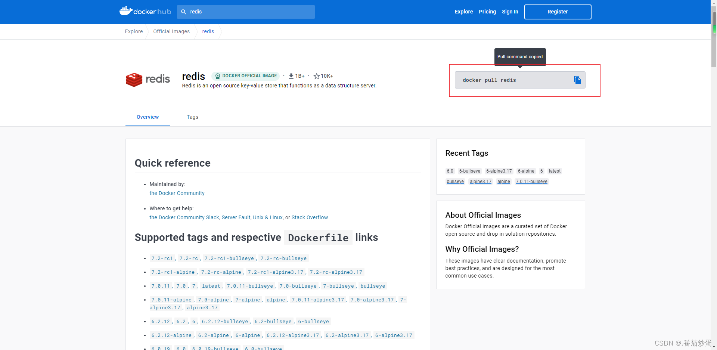717x350 pixels.
Task: Click the Docker Official Image badge
Action: click(245, 76)
